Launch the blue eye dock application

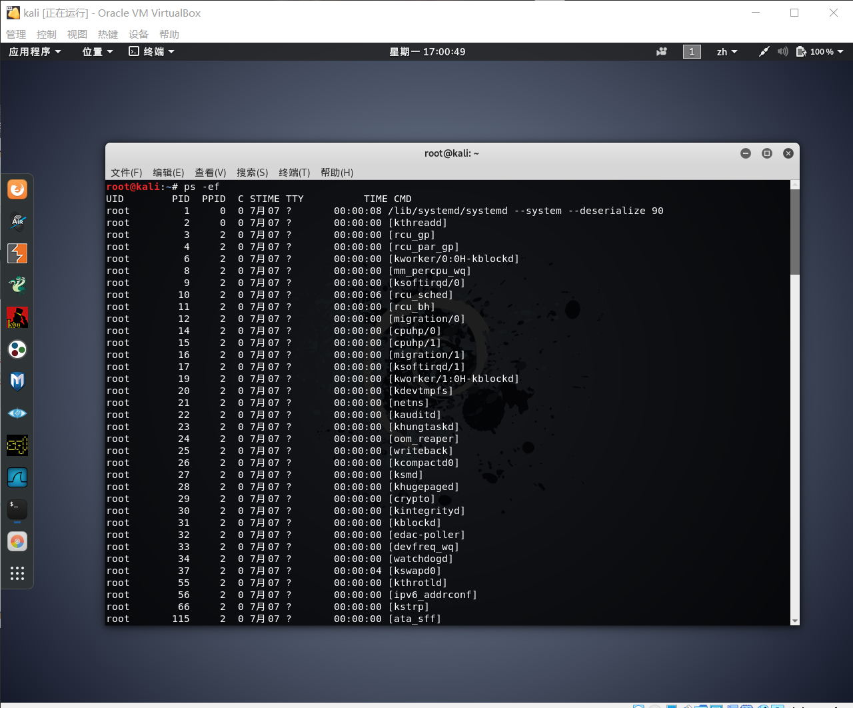point(17,413)
